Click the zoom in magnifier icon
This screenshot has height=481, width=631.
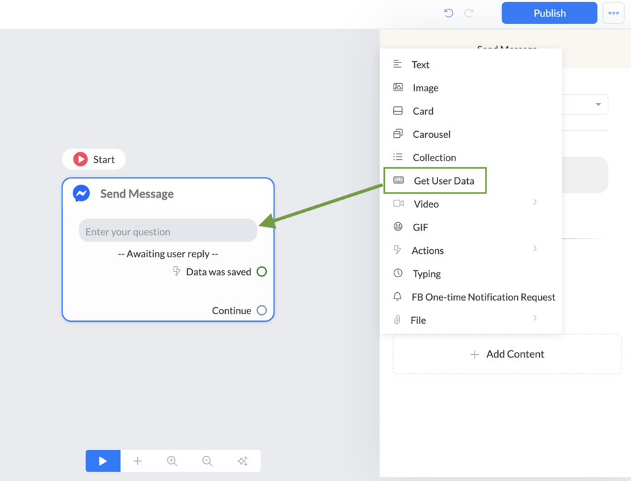[172, 461]
